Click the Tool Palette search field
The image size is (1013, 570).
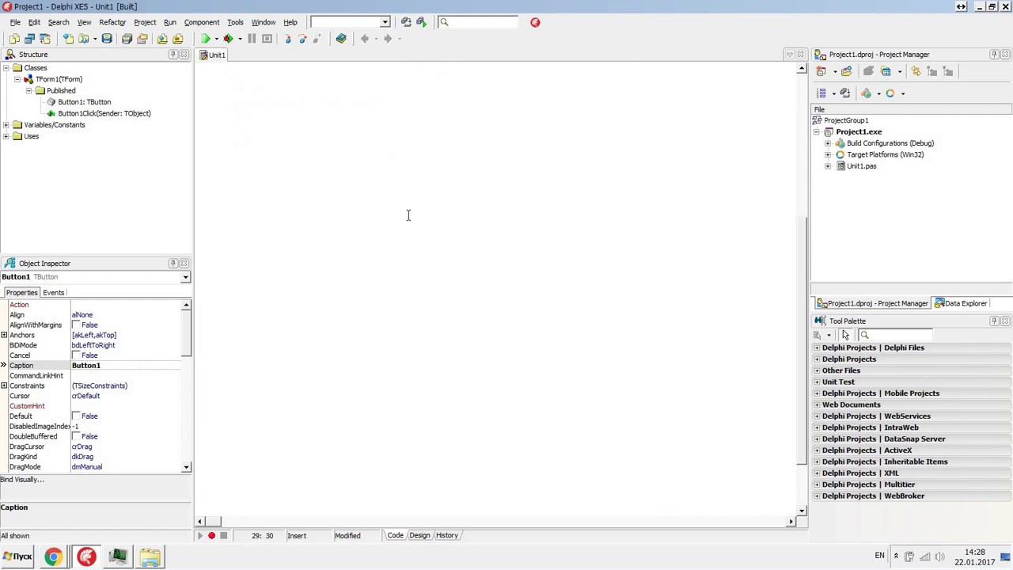click(897, 335)
